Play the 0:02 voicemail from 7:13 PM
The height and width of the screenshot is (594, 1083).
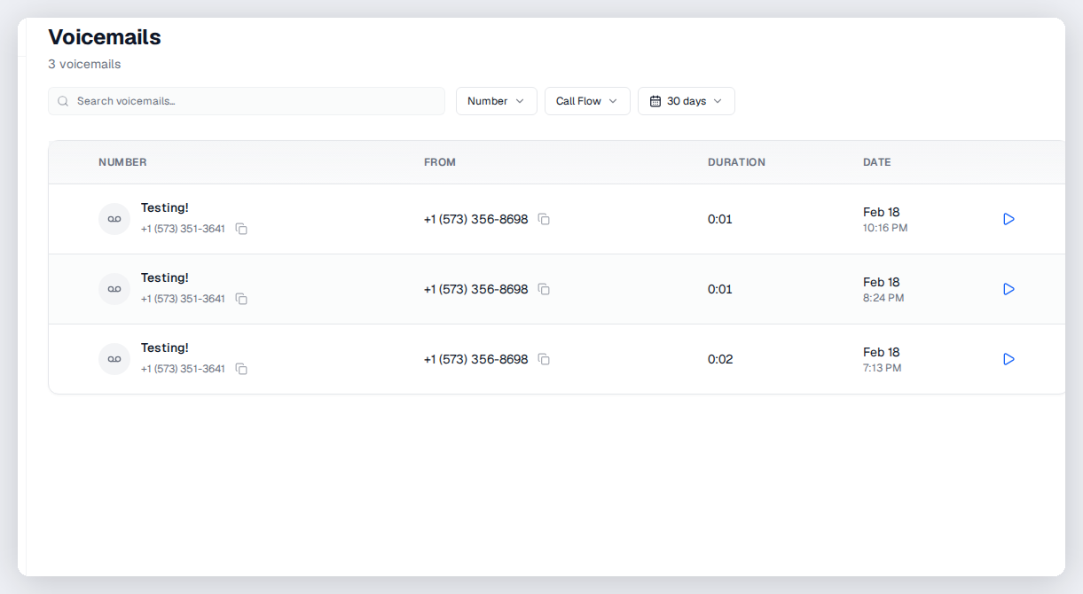[1008, 358]
